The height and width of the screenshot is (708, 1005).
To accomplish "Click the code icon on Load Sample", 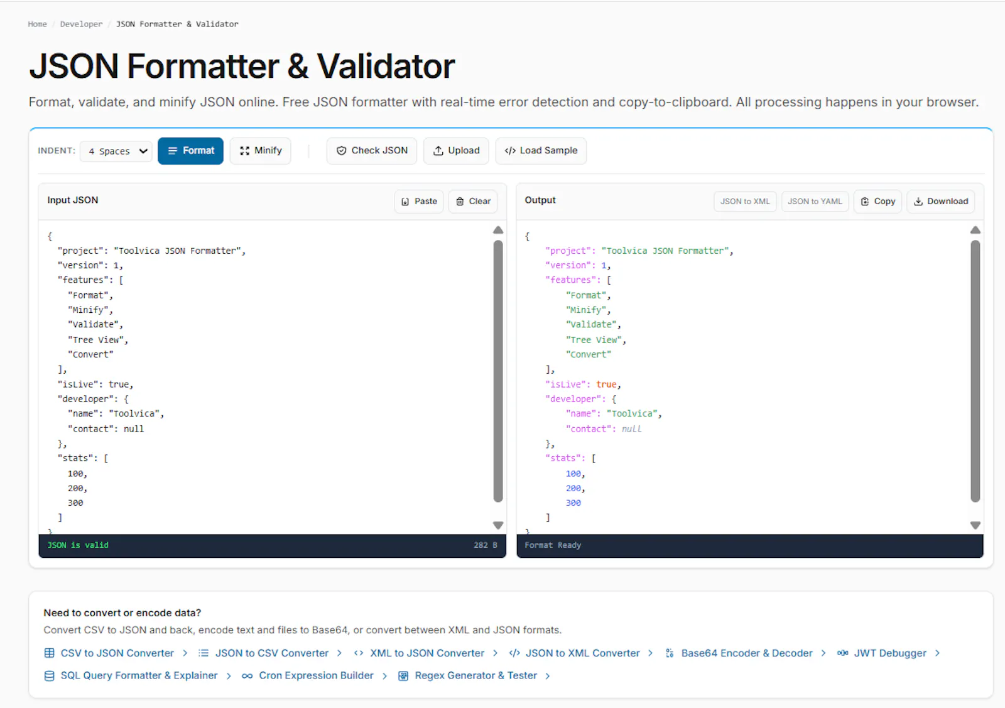I will coord(510,151).
